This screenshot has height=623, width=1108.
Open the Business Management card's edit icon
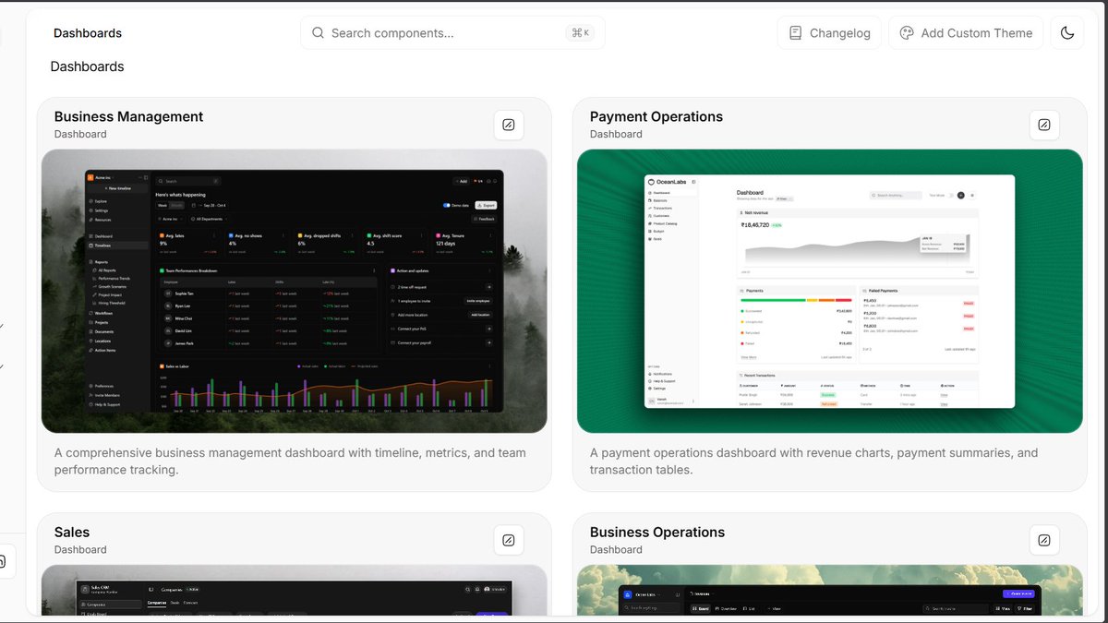[x=509, y=125]
